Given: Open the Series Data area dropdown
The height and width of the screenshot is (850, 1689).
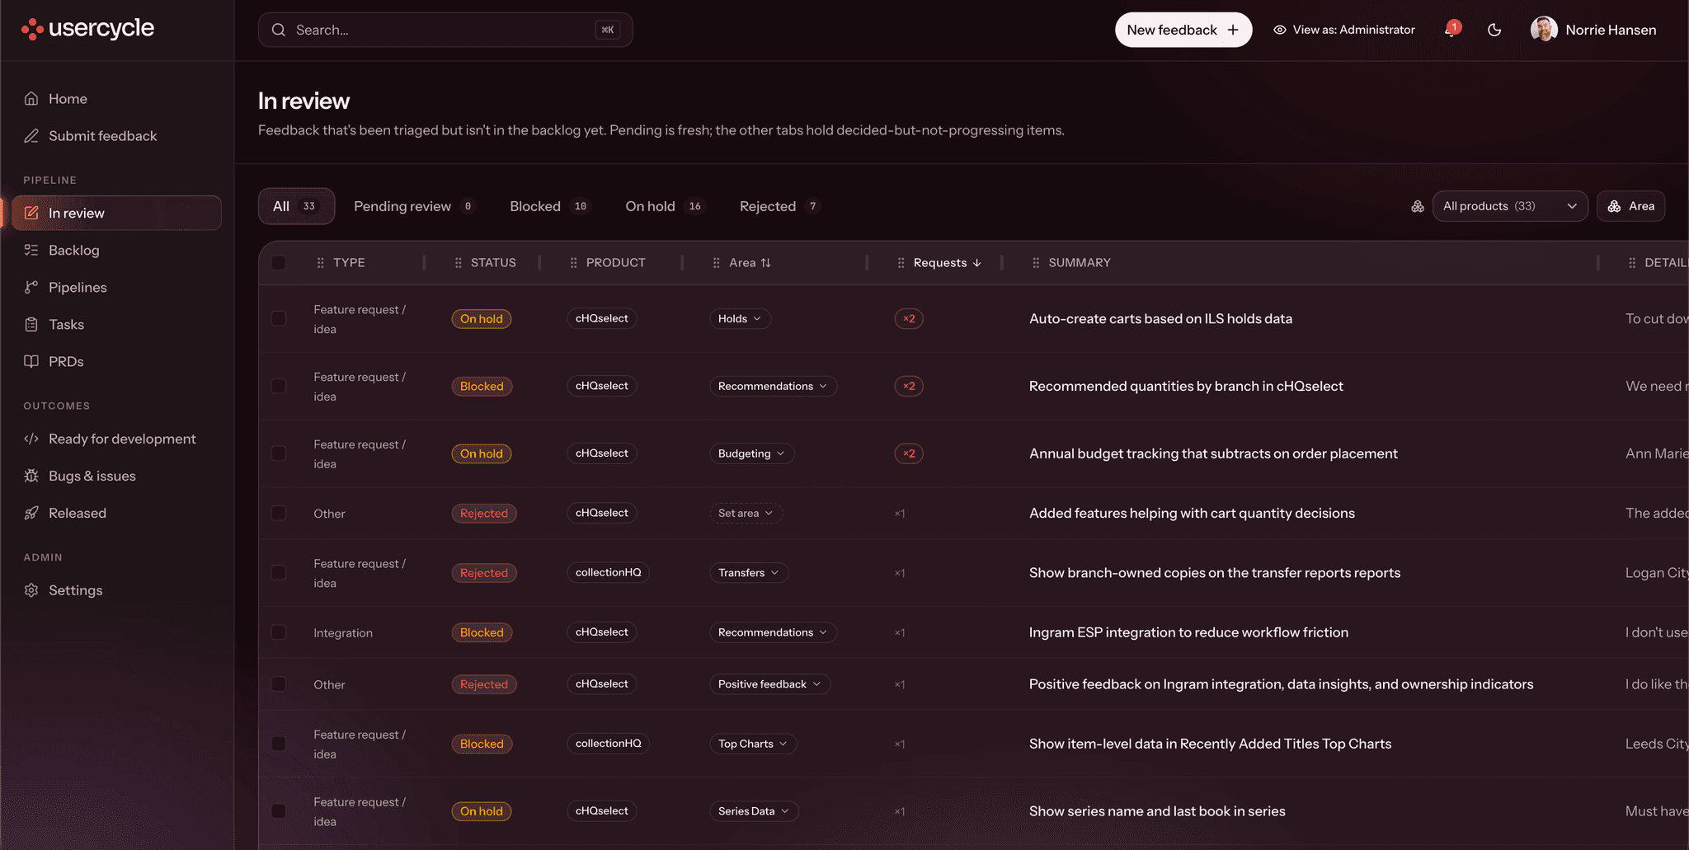Looking at the screenshot, I should [x=754, y=811].
